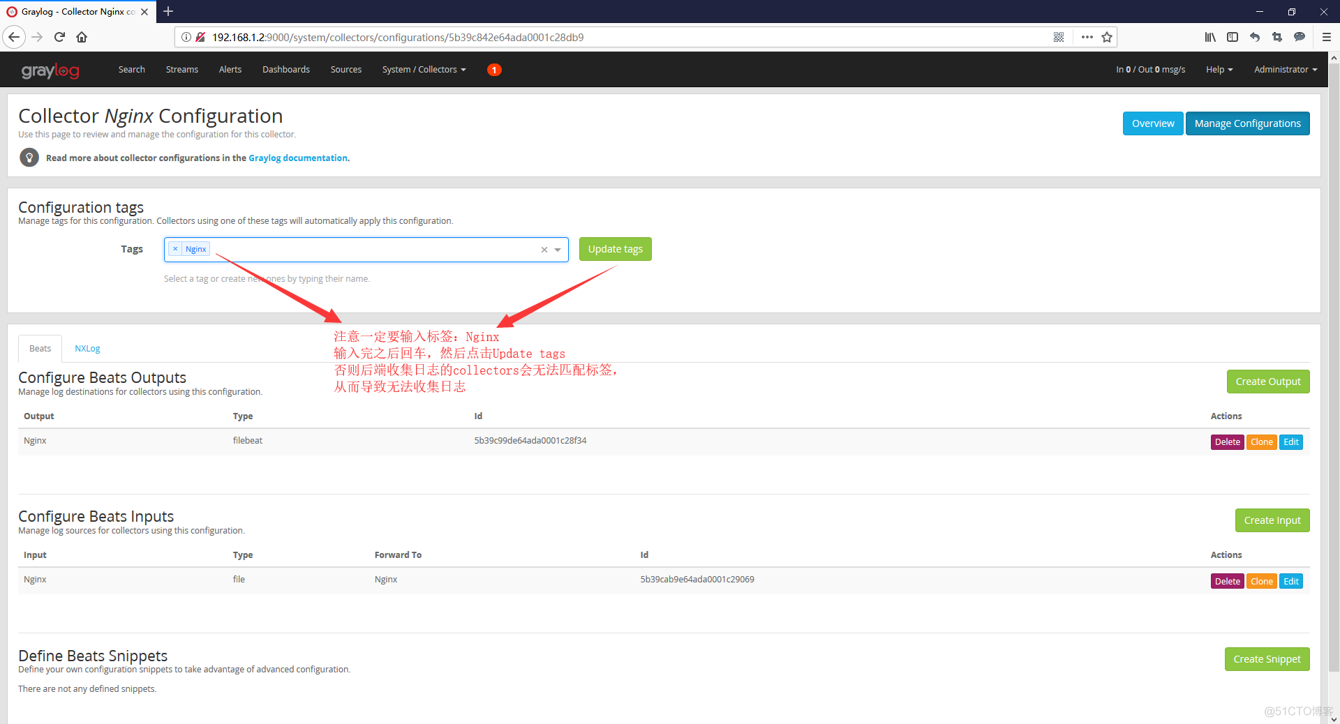Click the screenshot crop toolbar icon
The width and height of the screenshot is (1340, 724).
(1277, 37)
